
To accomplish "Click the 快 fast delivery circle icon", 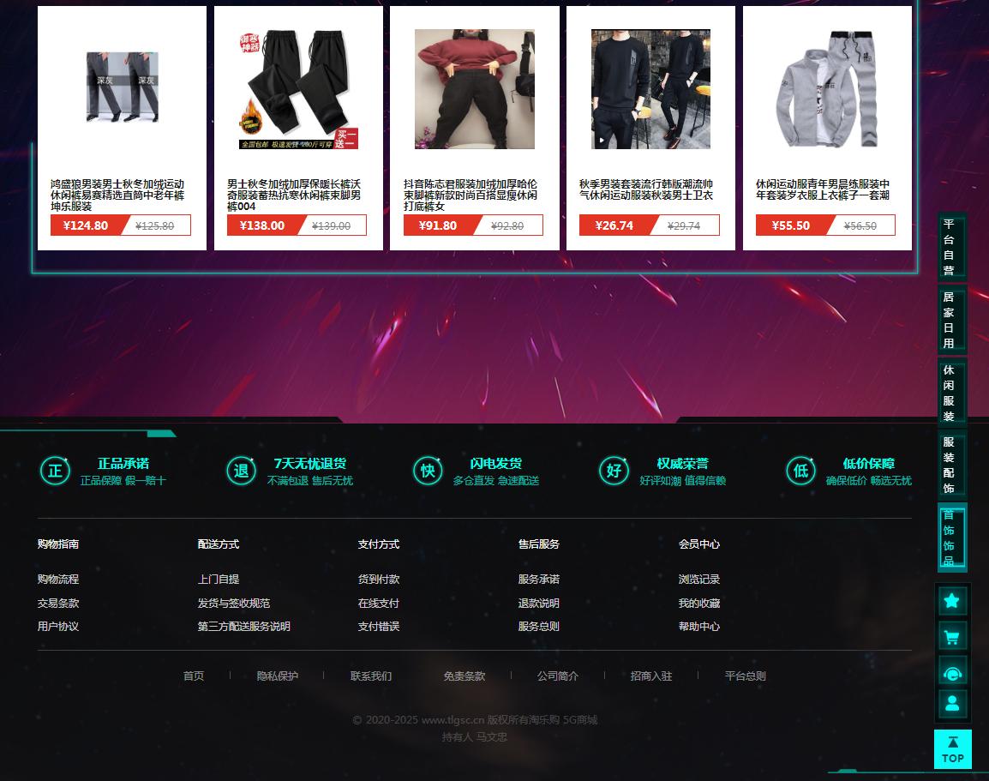I will click(x=428, y=471).
